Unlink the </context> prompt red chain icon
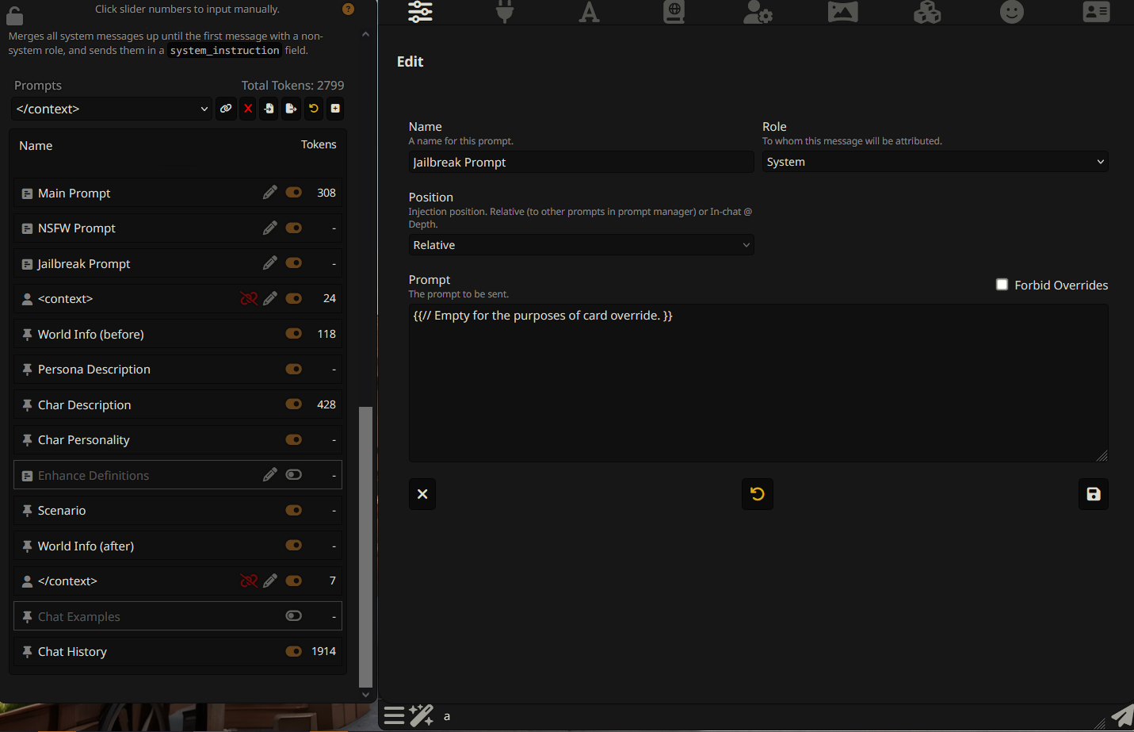This screenshot has height=732, width=1134. (x=249, y=581)
